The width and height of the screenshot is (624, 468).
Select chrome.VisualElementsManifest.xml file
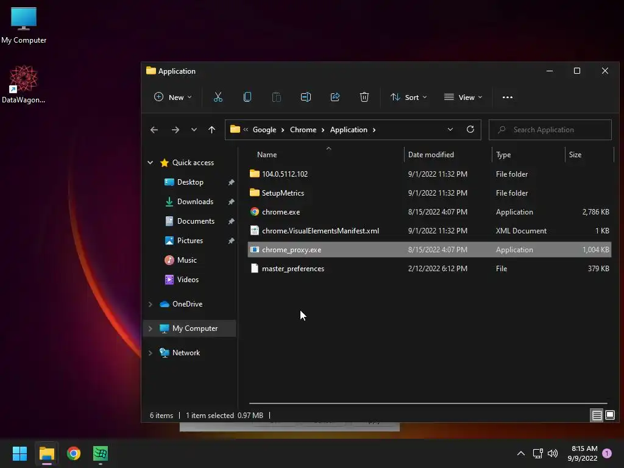[429, 231]
